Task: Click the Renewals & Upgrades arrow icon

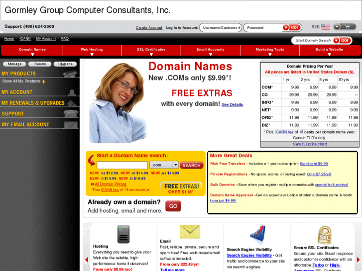Action: pos(72,103)
